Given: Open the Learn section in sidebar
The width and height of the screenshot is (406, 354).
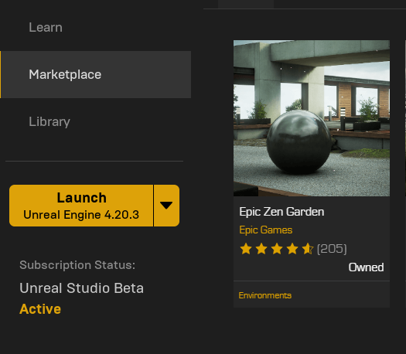Looking at the screenshot, I should pyautogui.click(x=46, y=27).
